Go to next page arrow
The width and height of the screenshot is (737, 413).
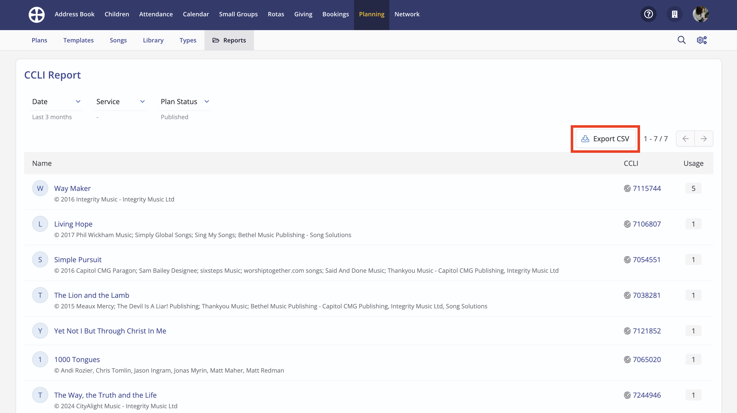704,139
